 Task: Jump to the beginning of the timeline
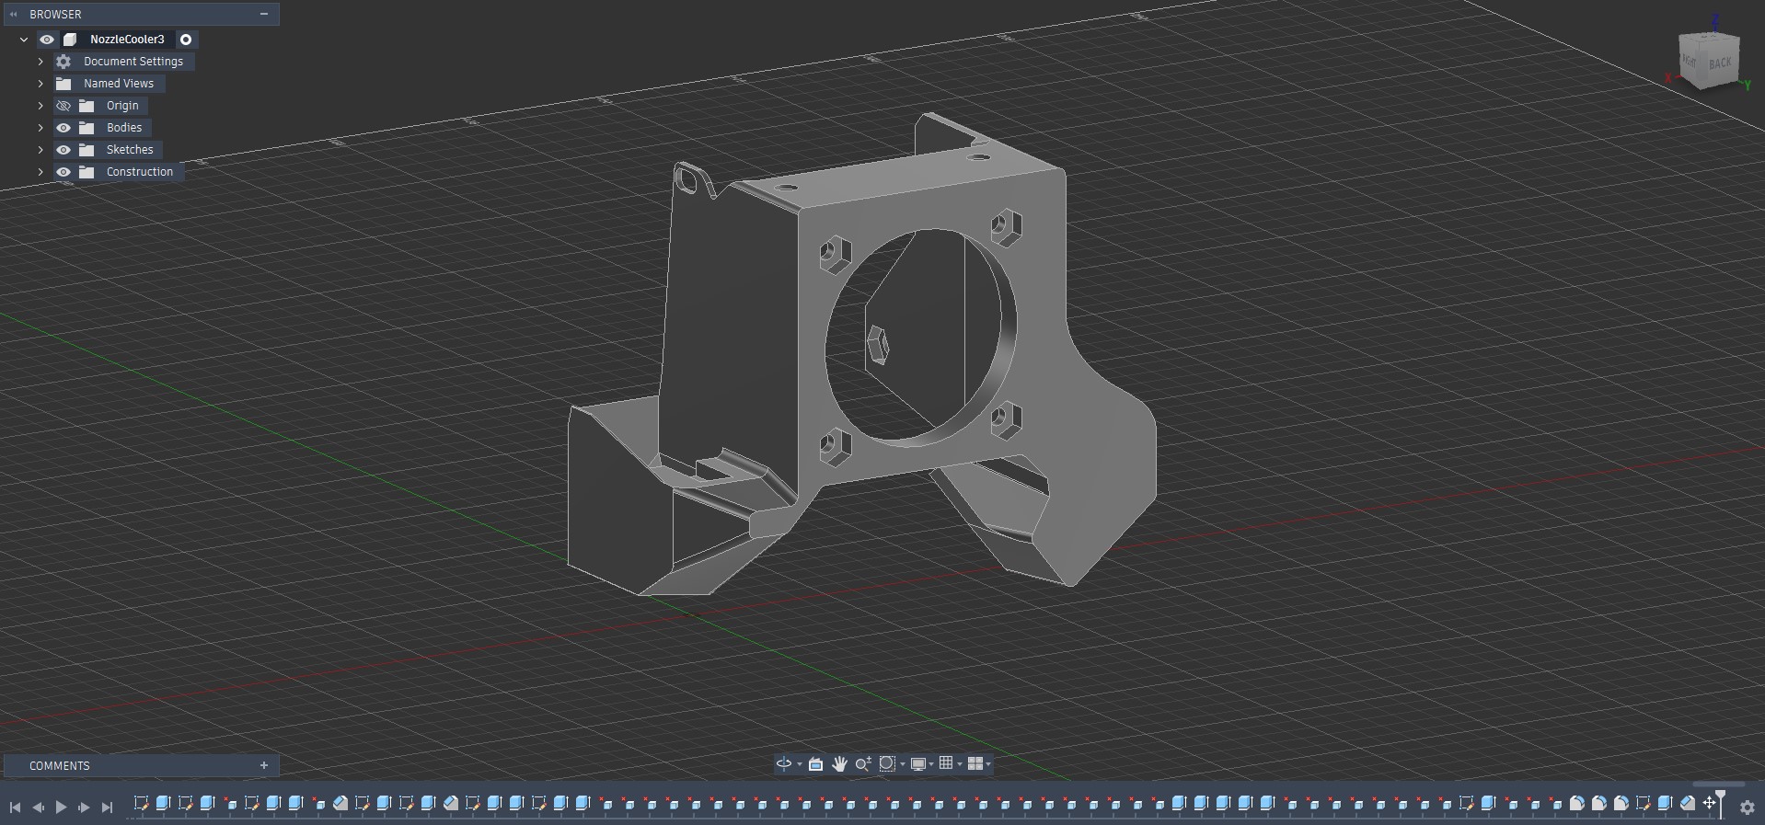pos(15,807)
